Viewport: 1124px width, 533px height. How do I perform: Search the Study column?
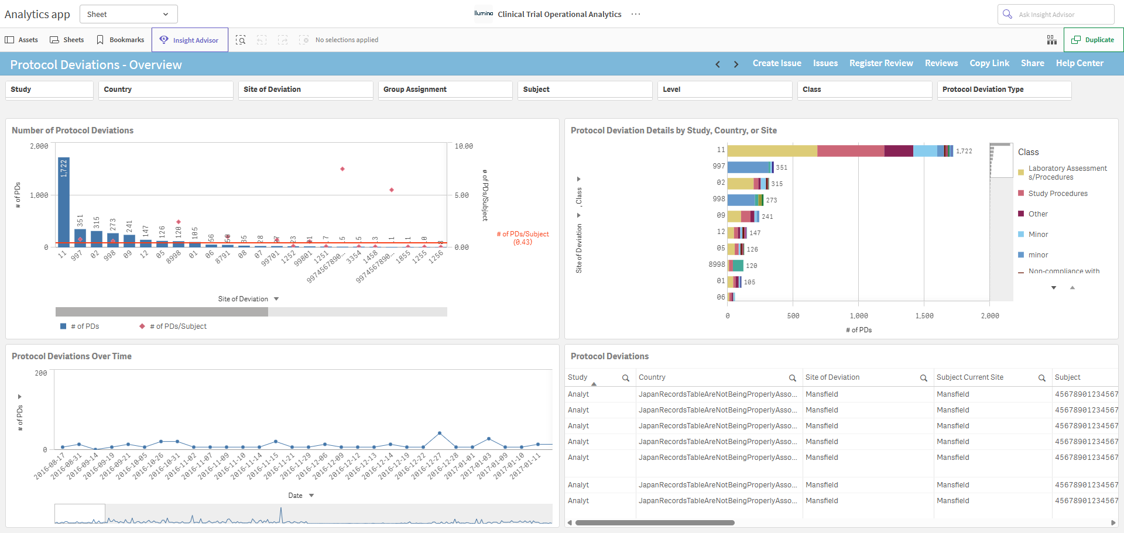(x=626, y=378)
